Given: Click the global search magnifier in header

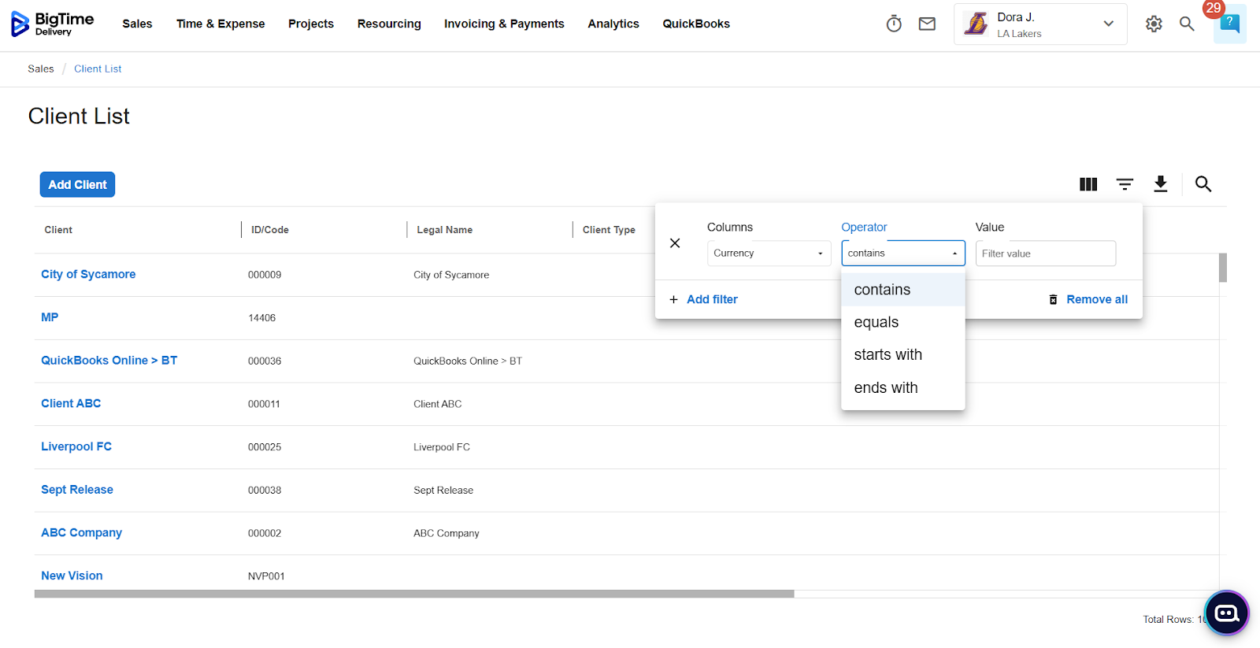Looking at the screenshot, I should pyautogui.click(x=1187, y=24).
